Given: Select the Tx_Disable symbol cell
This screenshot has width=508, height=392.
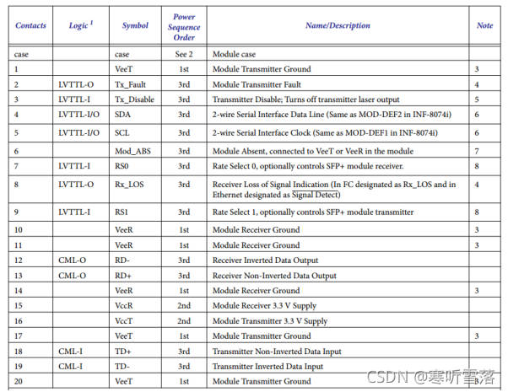Looking at the screenshot, I should (134, 99).
